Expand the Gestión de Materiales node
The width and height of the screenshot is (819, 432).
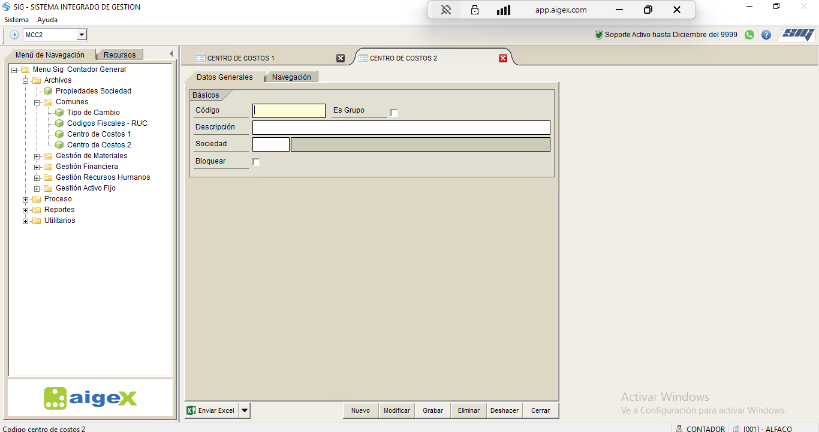click(37, 156)
